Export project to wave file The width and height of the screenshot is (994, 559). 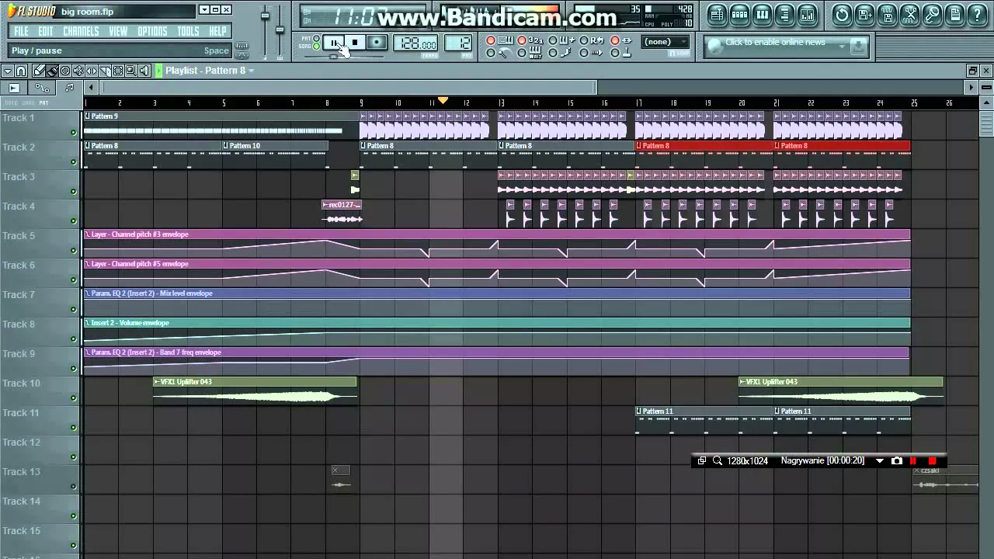point(888,15)
